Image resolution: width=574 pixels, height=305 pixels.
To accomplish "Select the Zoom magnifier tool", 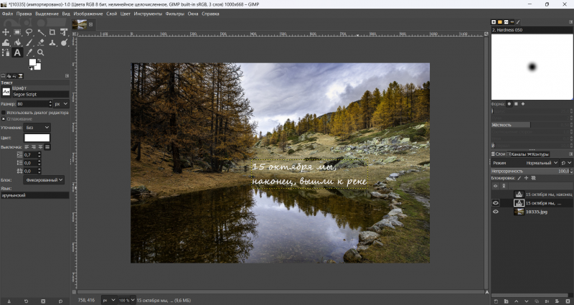I will [41, 52].
